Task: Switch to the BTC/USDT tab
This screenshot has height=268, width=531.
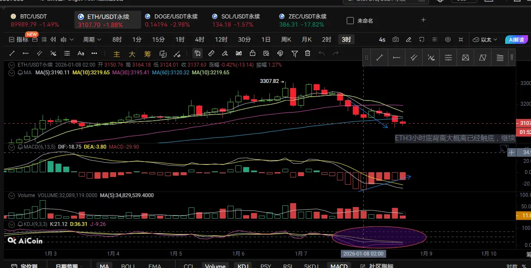Action: click(36, 20)
